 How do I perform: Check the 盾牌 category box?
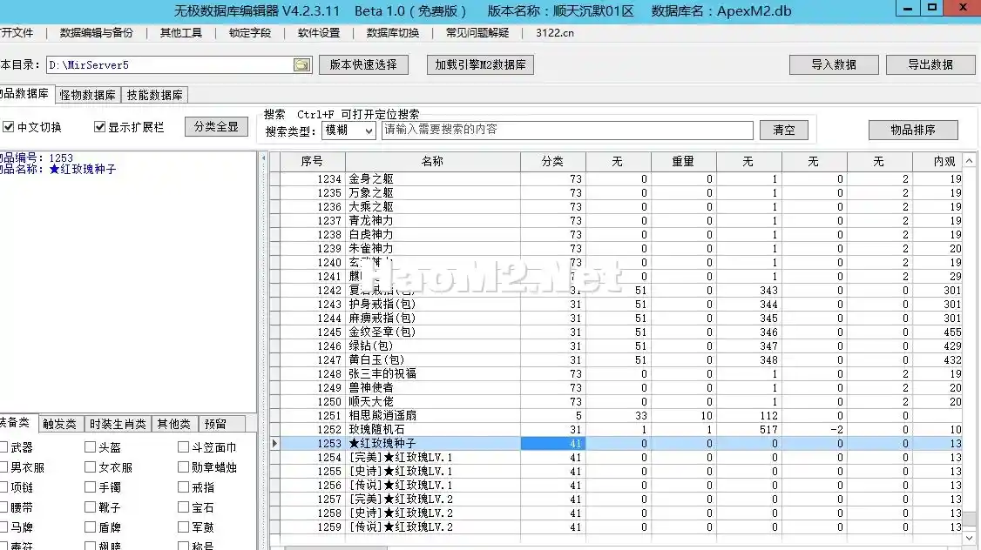click(x=90, y=527)
